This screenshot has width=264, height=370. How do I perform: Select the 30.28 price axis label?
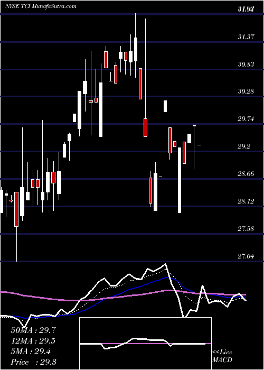point(246,91)
